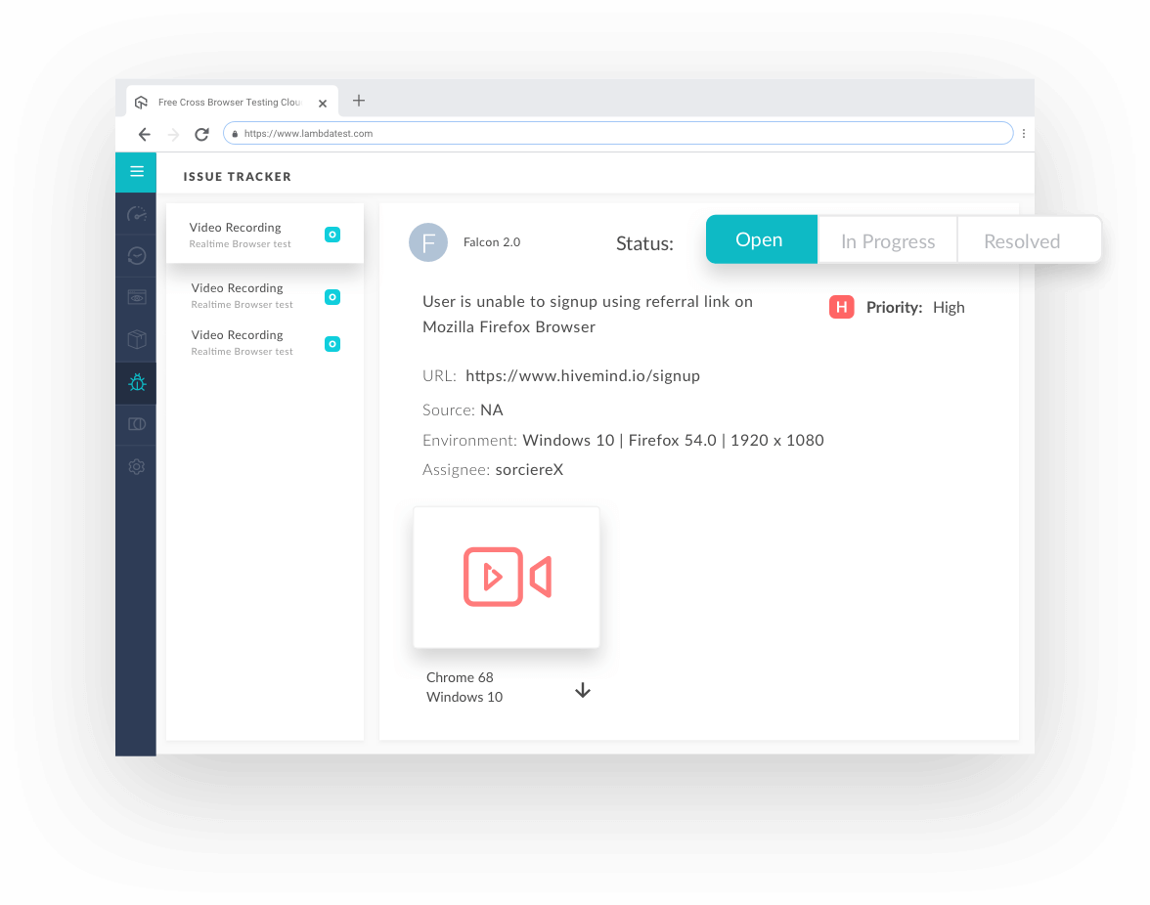Open the dashboard speedometer icon
Image resolution: width=1150 pixels, height=905 pixels.
(x=136, y=214)
